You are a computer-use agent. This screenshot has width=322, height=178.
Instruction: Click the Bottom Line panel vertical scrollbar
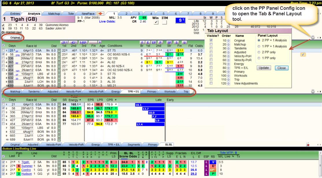click(320, 164)
